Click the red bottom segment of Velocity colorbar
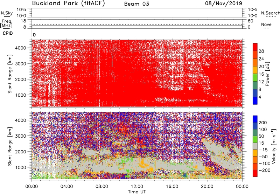 [255, 173]
